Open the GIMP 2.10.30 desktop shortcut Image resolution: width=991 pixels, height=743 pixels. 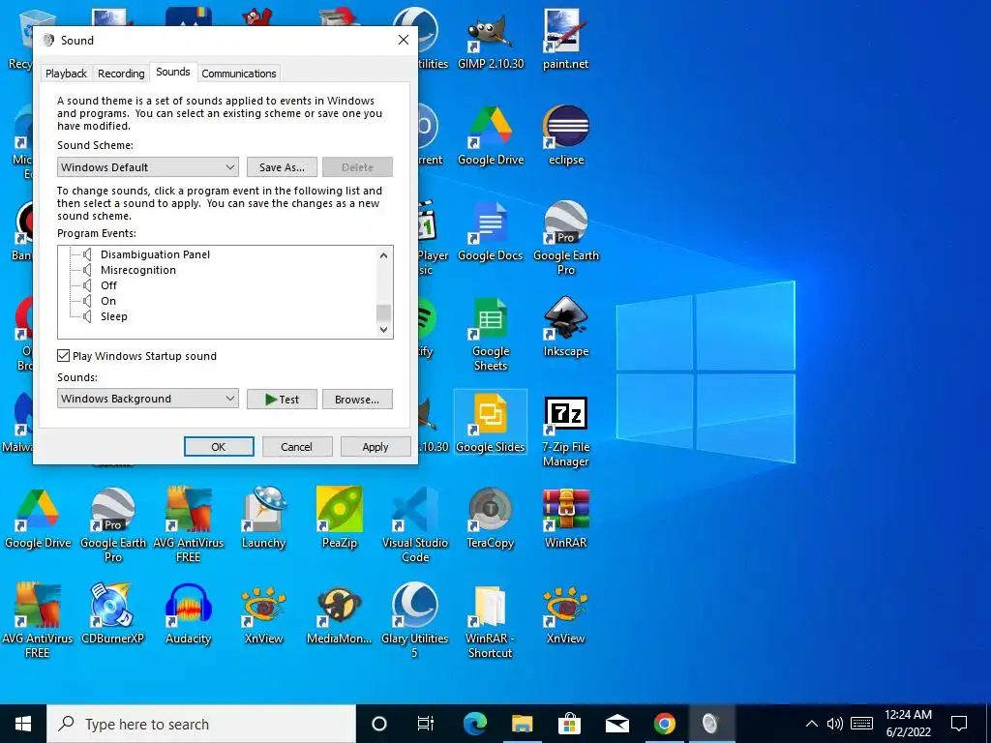pyautogui.click(x=491, y=38)
